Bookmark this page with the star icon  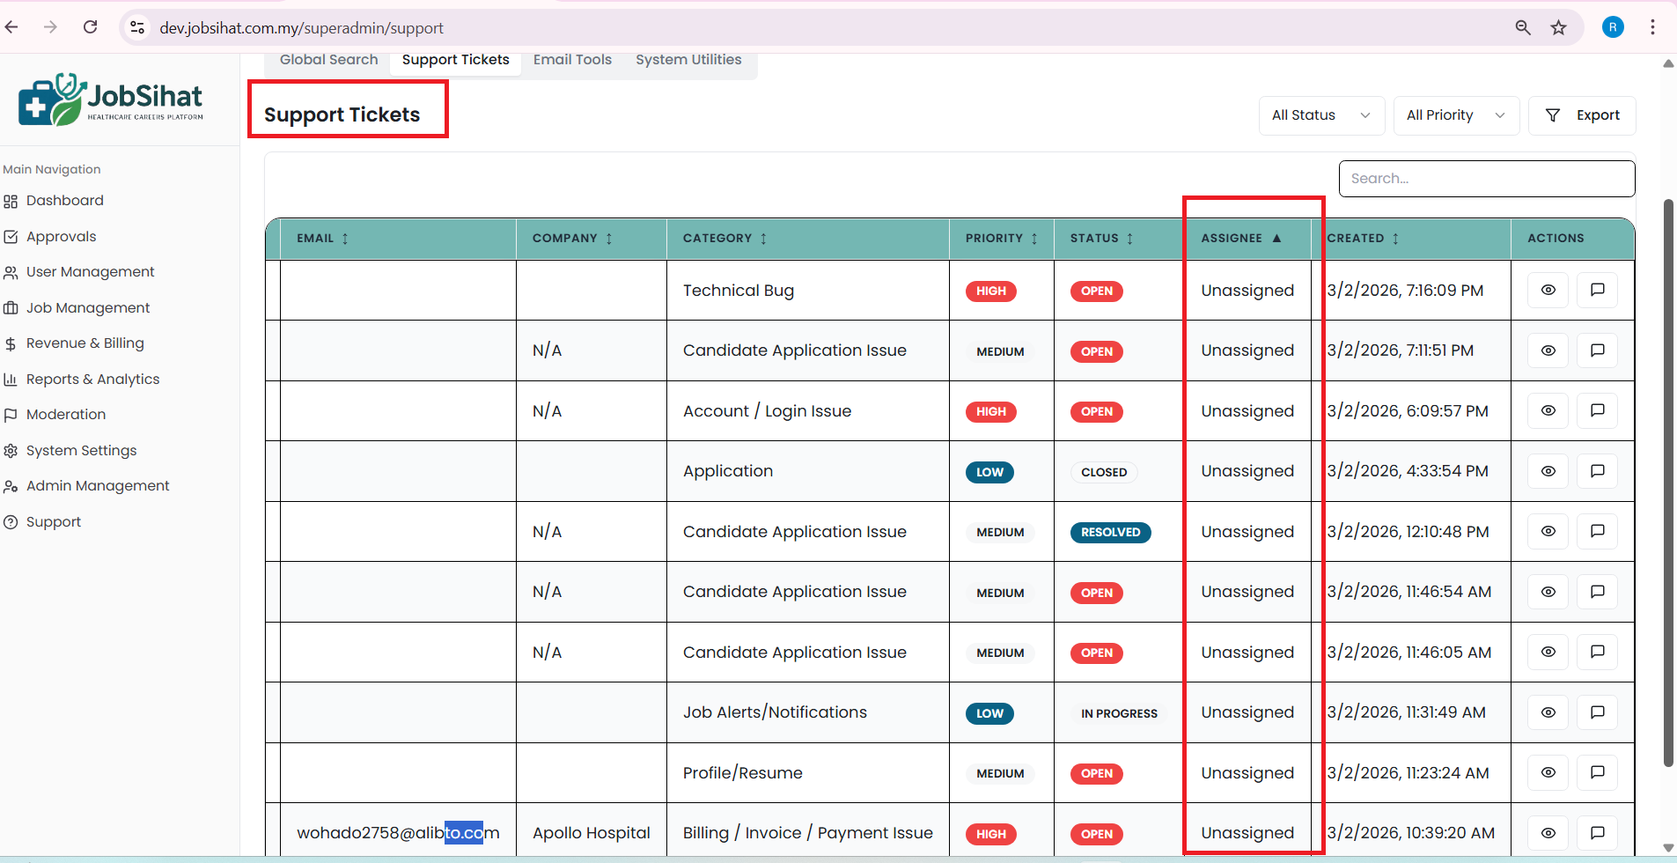click(1558, 27)
